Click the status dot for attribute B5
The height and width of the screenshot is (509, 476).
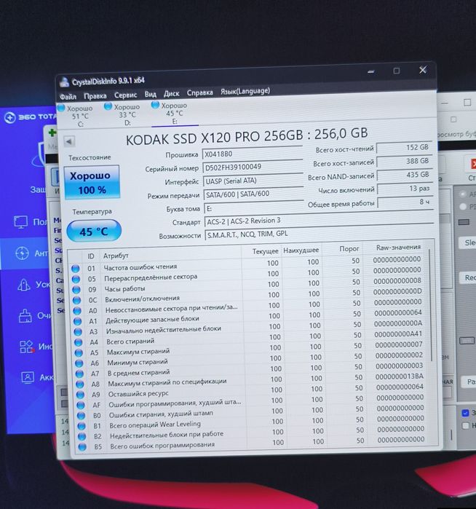[82, 447]
